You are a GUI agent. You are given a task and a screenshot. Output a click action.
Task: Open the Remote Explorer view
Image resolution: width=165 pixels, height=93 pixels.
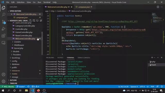click(3, 43)
